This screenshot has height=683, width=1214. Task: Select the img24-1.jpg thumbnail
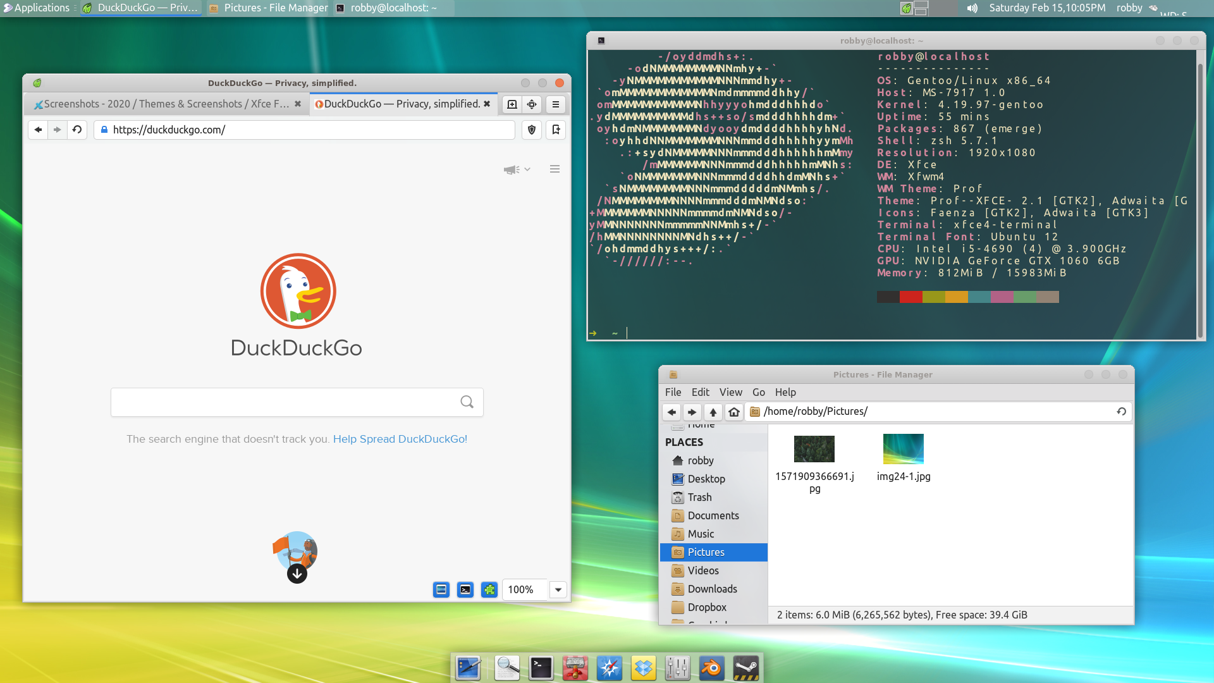pos(903,449)
